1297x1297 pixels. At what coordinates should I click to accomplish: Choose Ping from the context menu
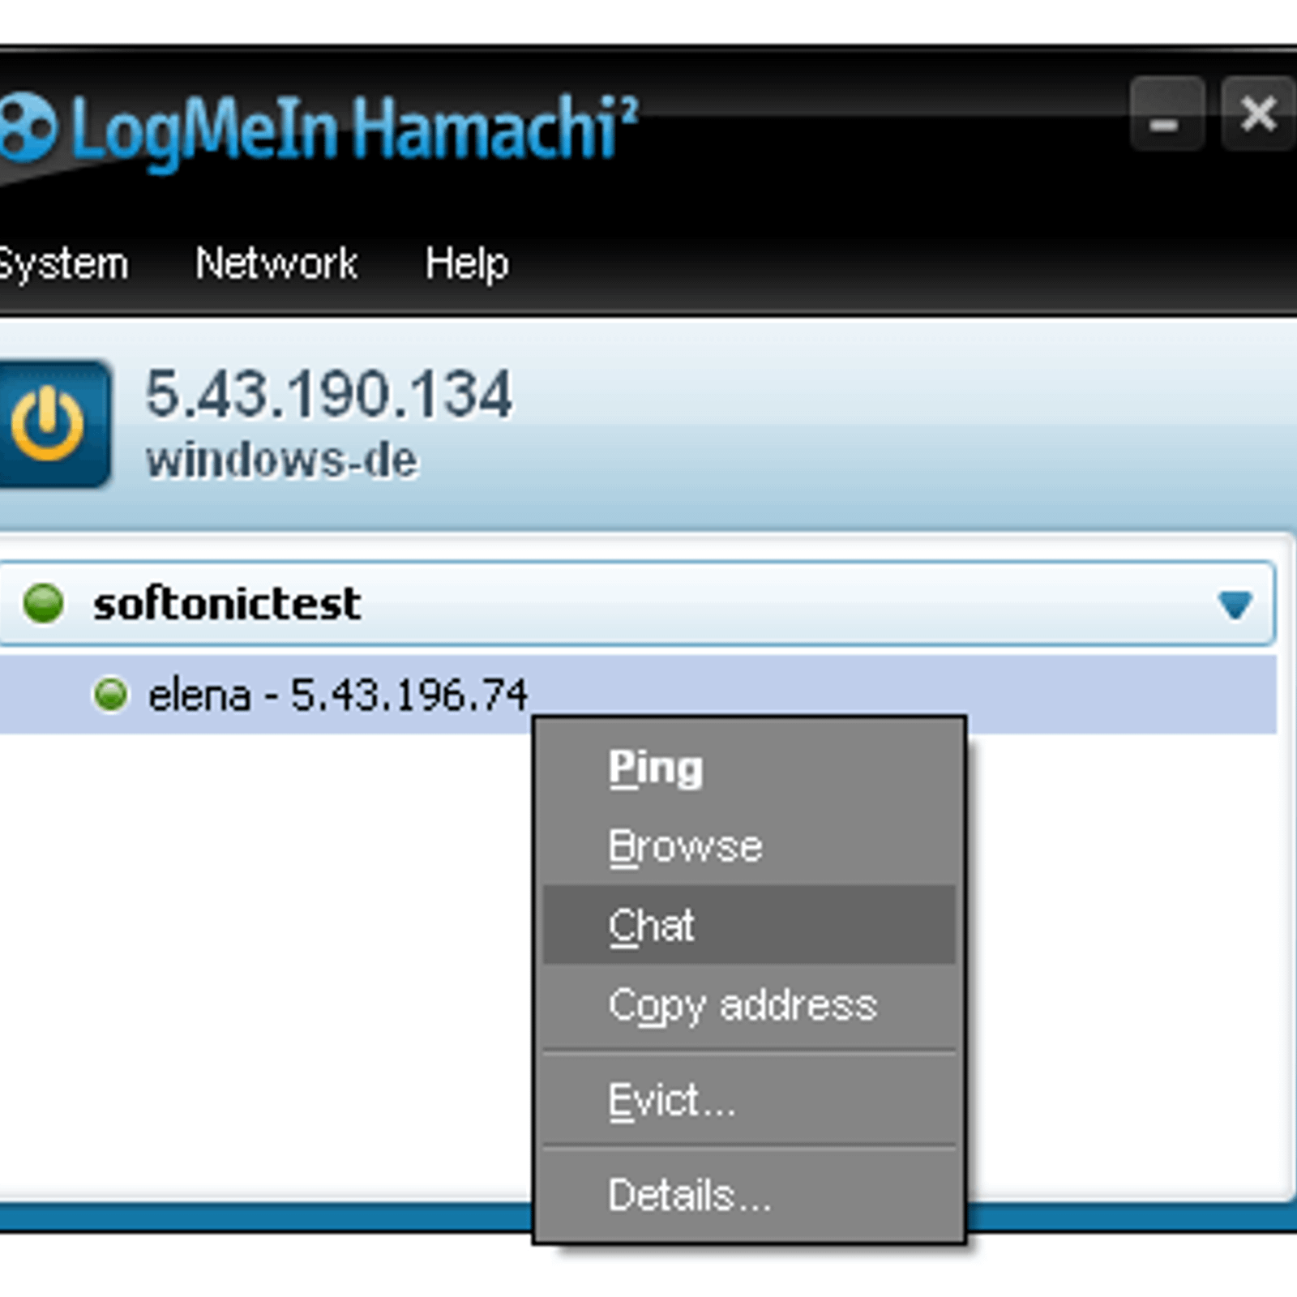(x=749, y=767)
